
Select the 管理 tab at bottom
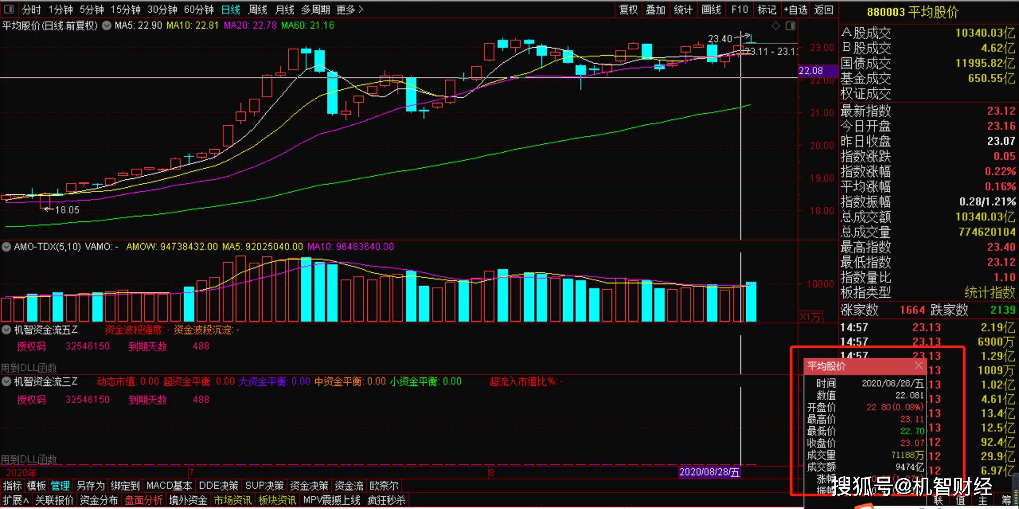(60, 486)
